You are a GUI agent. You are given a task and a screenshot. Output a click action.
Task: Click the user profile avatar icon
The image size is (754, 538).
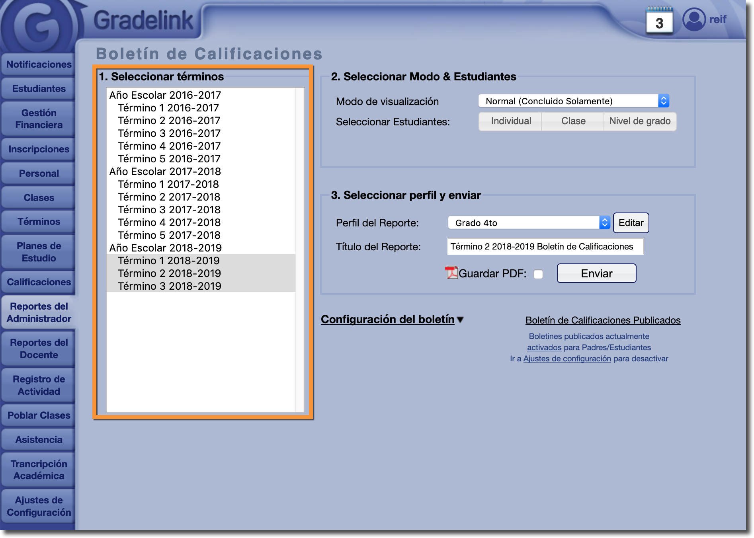694,19
